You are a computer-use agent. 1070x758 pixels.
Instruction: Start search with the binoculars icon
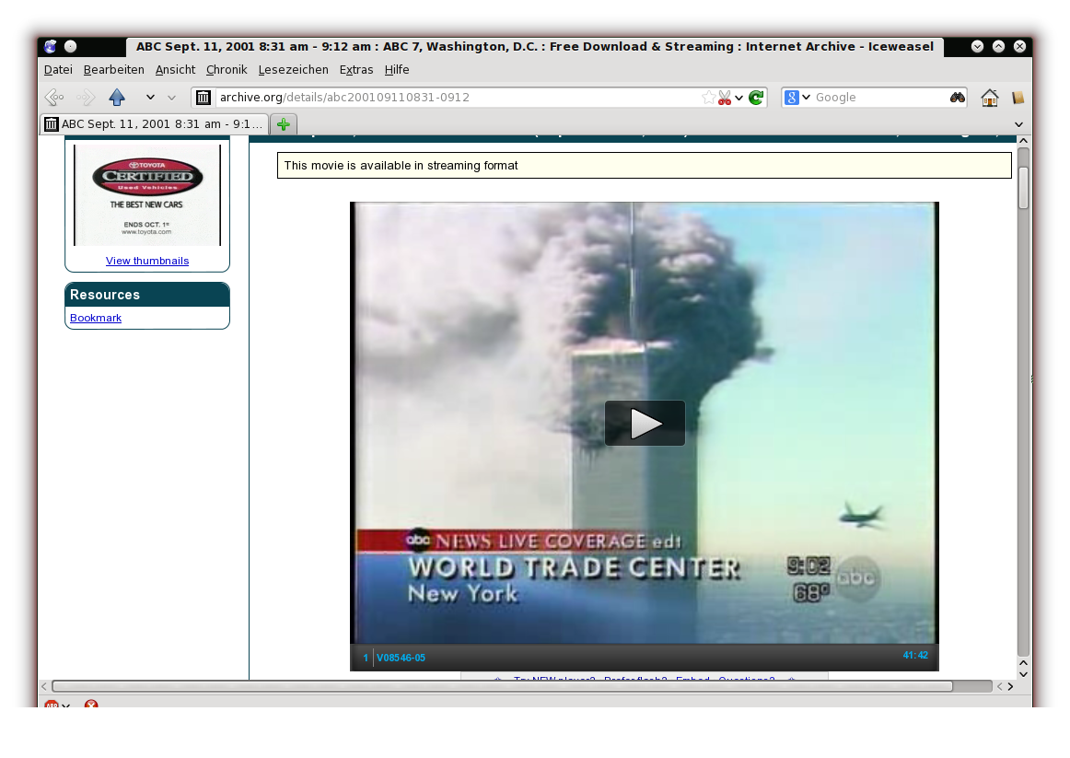click(958, 98)
